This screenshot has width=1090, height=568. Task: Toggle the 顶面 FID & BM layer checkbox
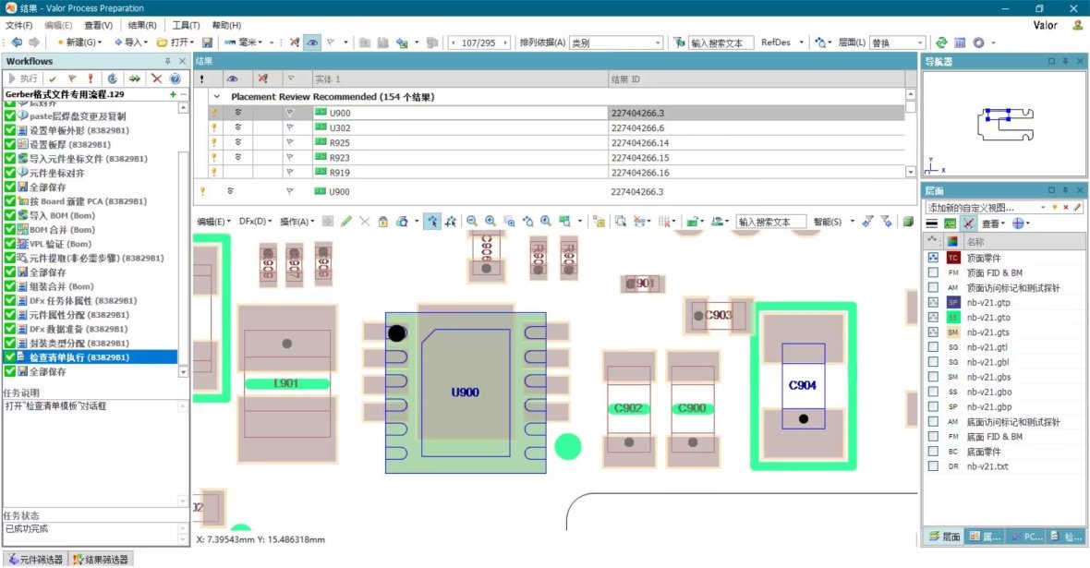tap(932, 272)
